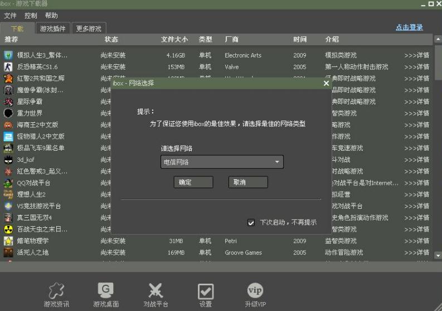Click the 模拟人生3 game icon
The image size is (442, 311).
pos(8,55)
